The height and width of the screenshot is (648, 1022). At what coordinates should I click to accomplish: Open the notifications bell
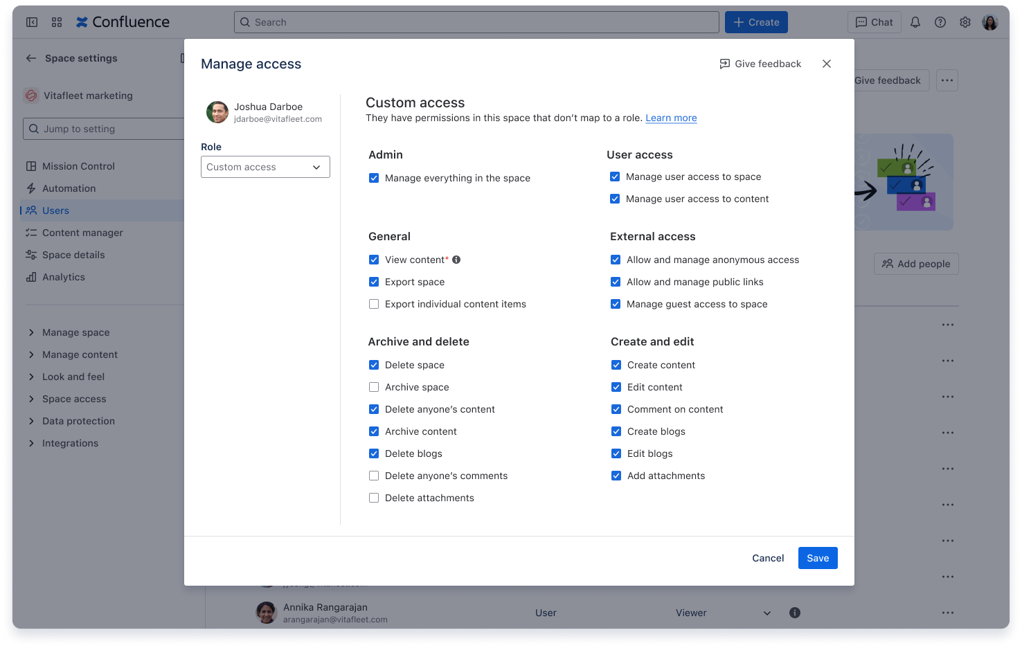pos(915,21)
